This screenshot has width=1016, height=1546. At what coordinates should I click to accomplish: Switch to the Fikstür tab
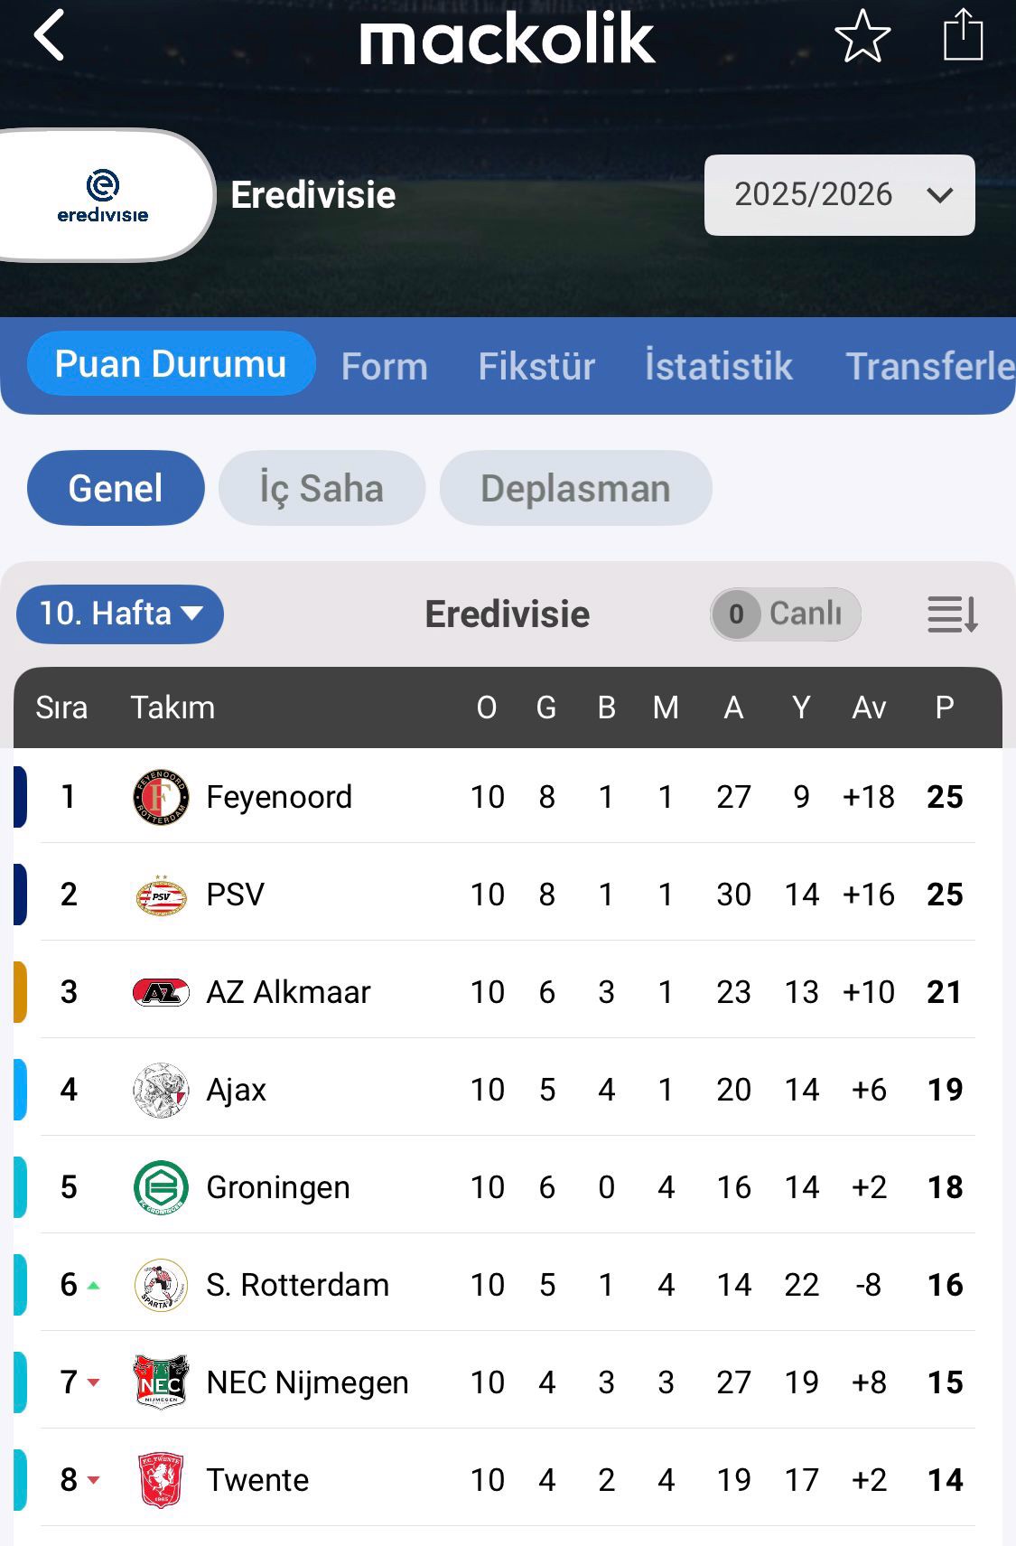click(536, 366)
